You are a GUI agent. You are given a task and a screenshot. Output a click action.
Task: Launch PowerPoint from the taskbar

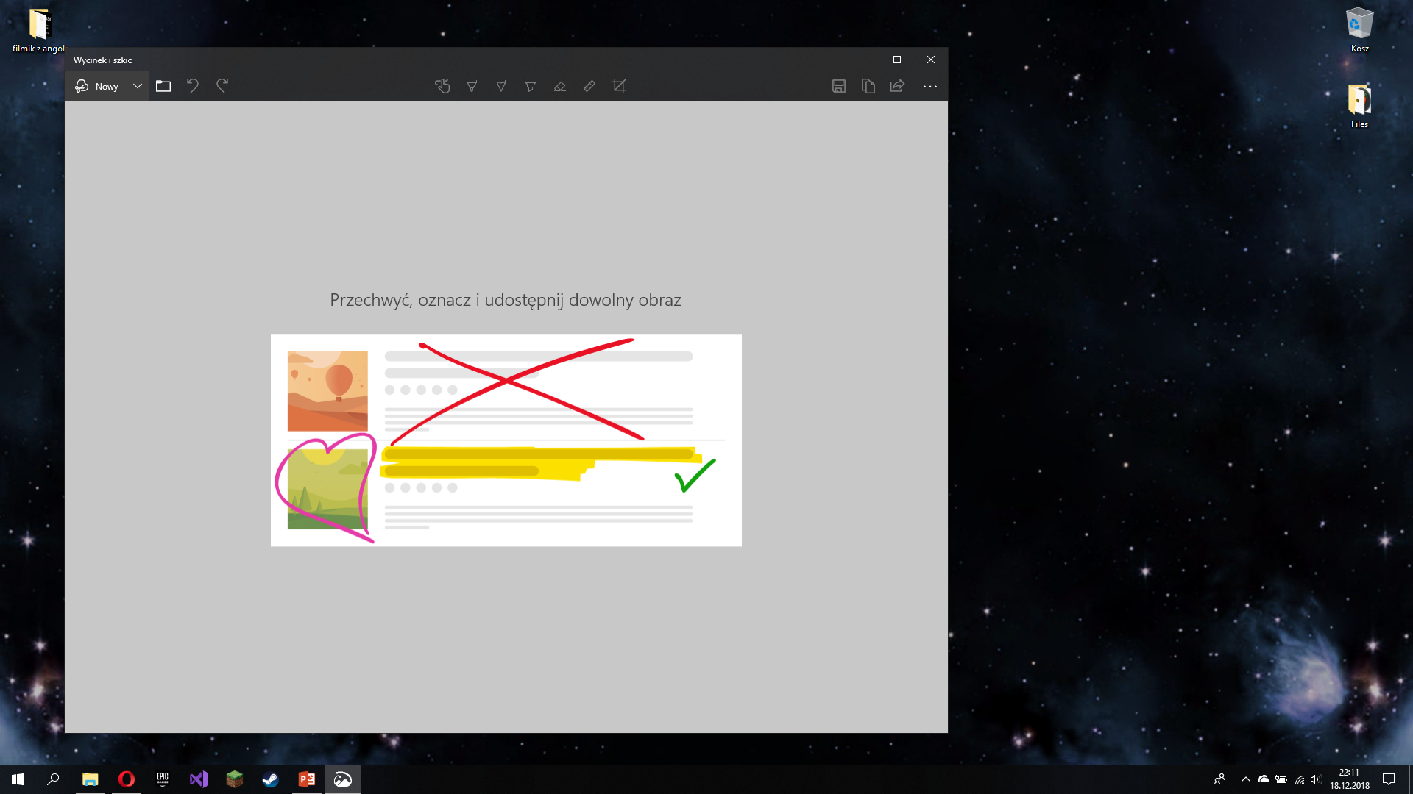(x=306, y=779)
